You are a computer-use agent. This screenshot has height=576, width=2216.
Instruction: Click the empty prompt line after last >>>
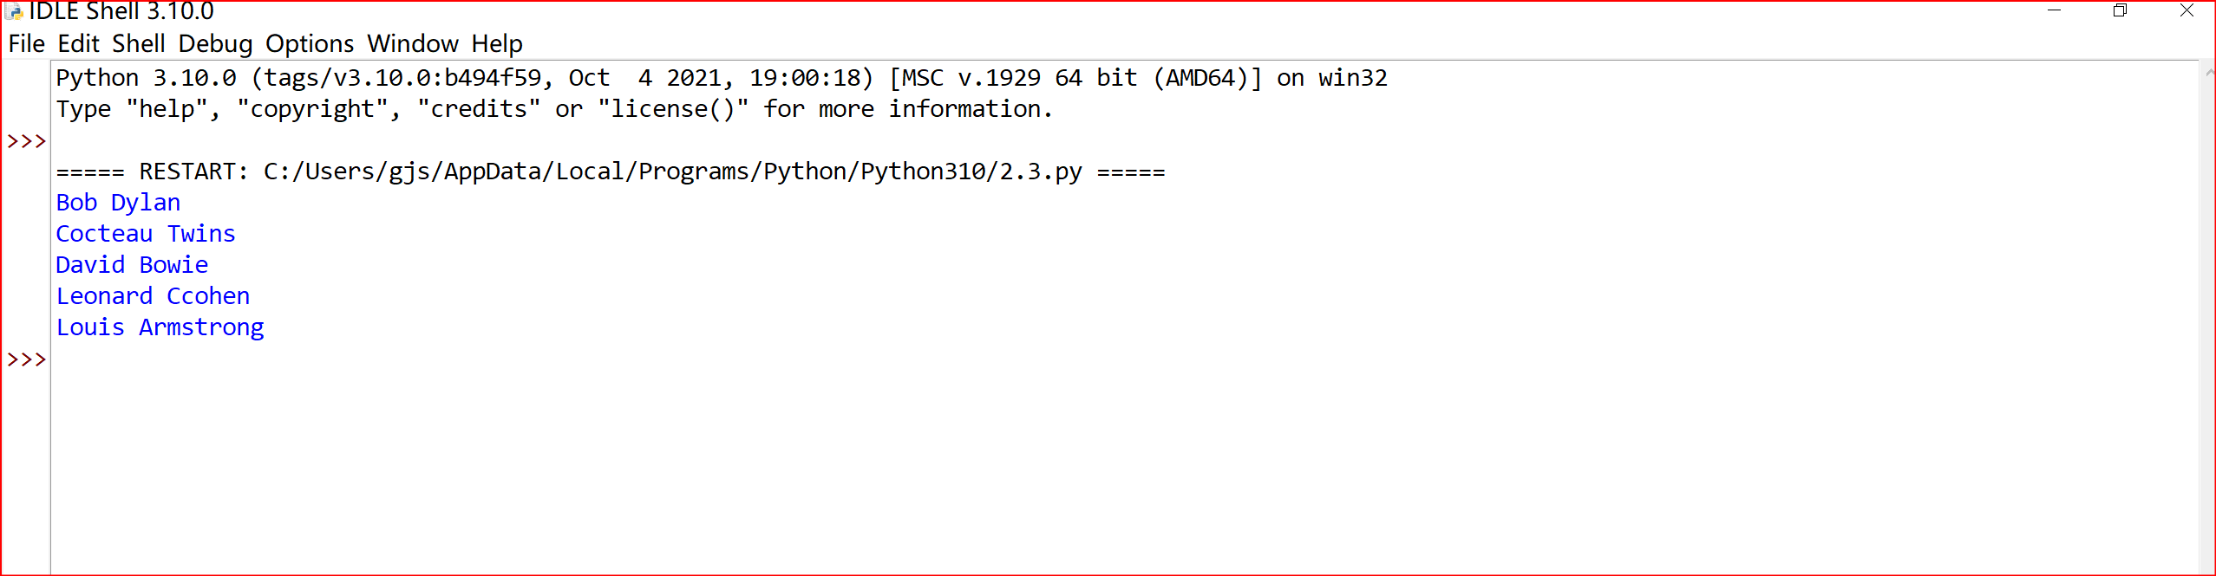click(1125, 359)
